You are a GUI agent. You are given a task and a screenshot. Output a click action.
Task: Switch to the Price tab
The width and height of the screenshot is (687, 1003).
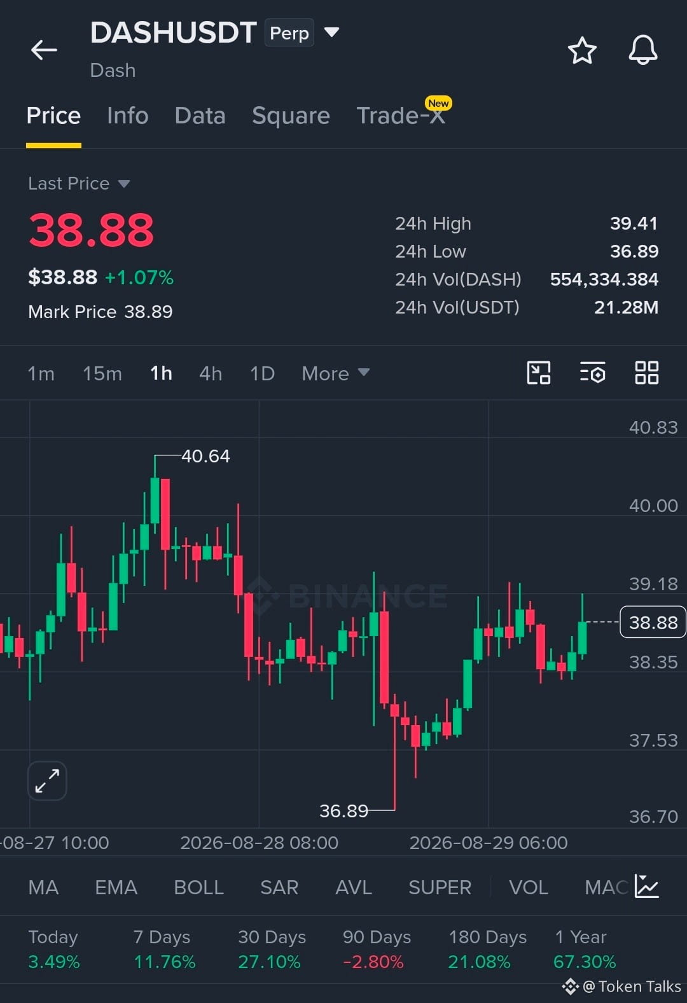pos(53,116)
